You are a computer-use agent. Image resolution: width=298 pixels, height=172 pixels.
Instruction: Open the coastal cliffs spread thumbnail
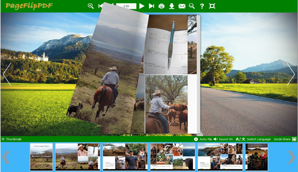(x=220, y=157)
